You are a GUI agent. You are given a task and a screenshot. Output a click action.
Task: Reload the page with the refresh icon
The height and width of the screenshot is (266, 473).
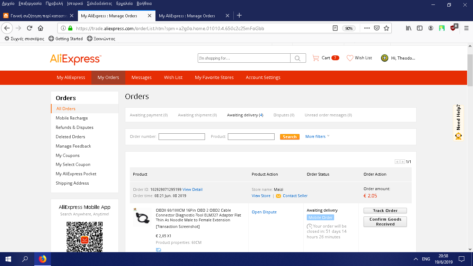point(29,28)
